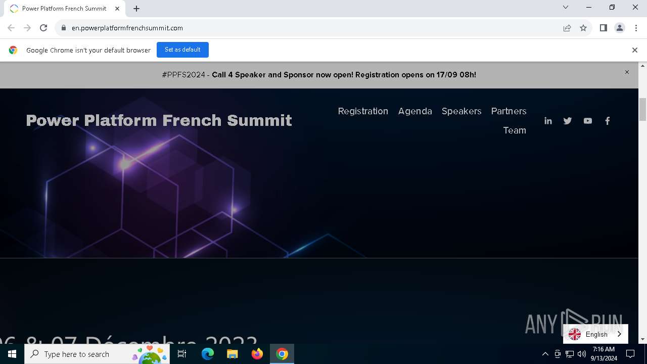
Task: Click the page vertical scrollbar thumb
Action: click(x=643, y=110)
